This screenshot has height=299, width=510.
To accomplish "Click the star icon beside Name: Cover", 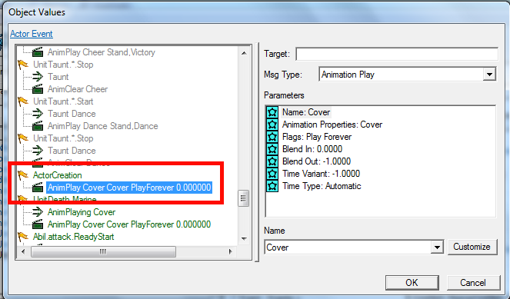I will tap(272, 112).
